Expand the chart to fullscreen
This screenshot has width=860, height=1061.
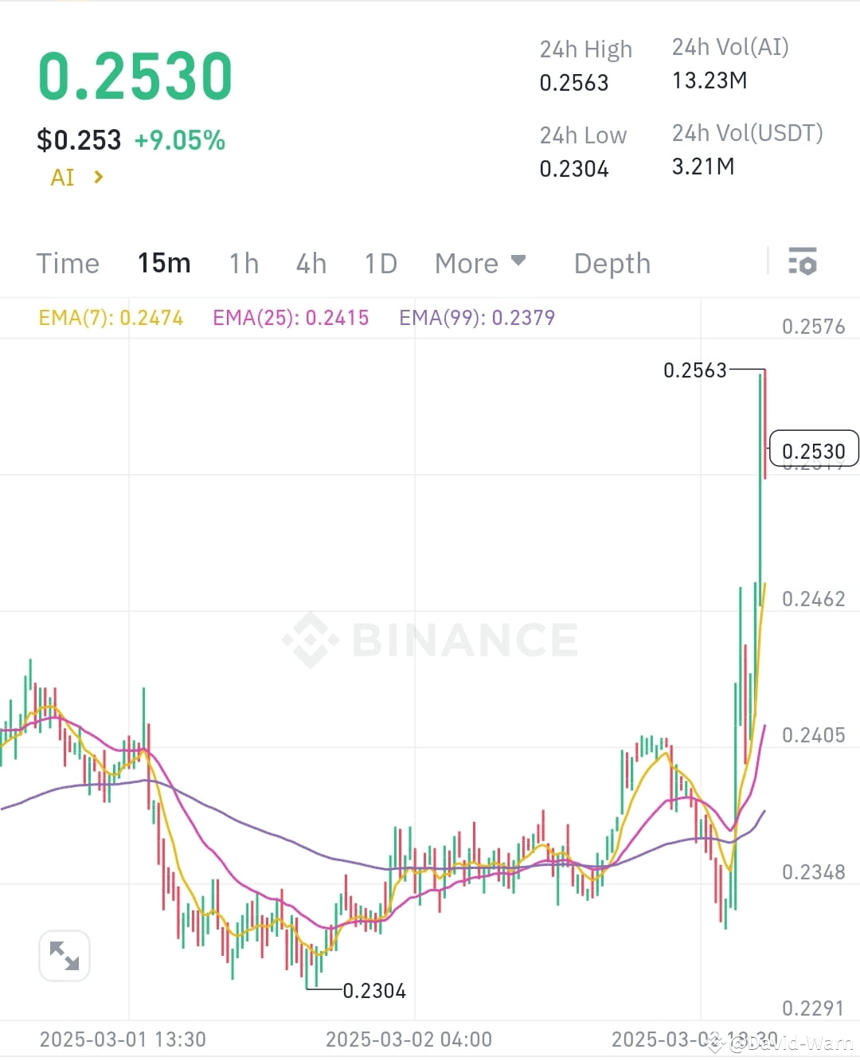coord(64,955)
